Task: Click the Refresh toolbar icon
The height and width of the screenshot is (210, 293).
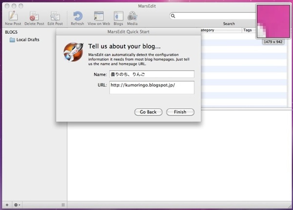Action: (x=78, y=16)
